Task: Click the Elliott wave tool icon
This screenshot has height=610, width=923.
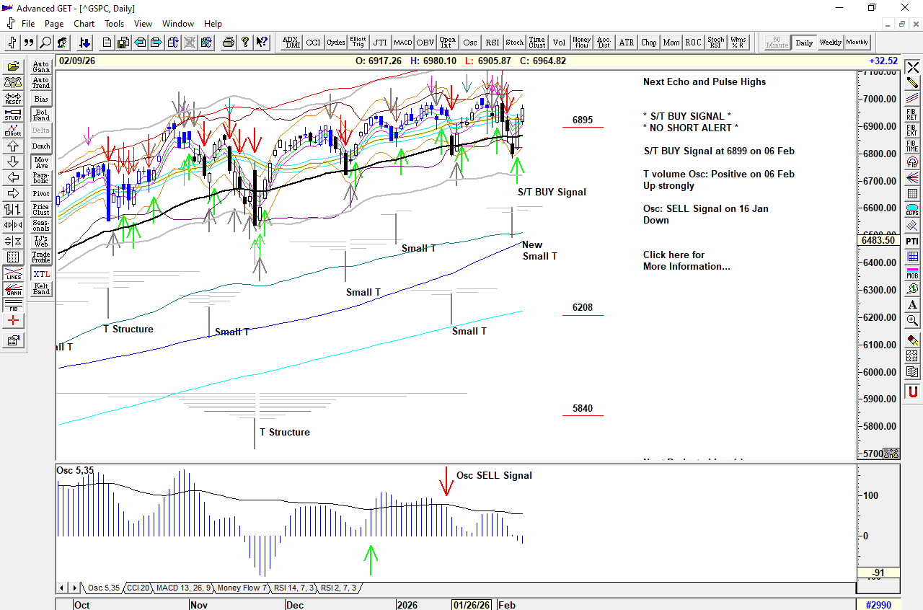Action: [x=13, y=131]
